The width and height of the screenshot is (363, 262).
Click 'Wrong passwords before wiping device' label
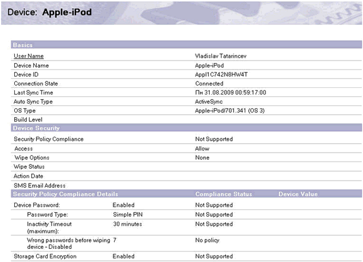pyautogui.click(x=68, y=244)
